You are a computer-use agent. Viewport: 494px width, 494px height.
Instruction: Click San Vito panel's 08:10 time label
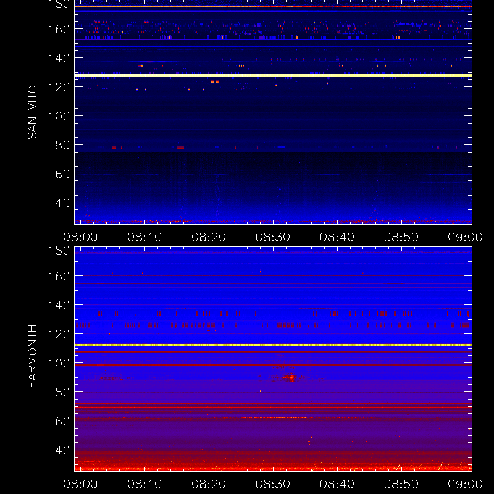(x=144, y=237)
